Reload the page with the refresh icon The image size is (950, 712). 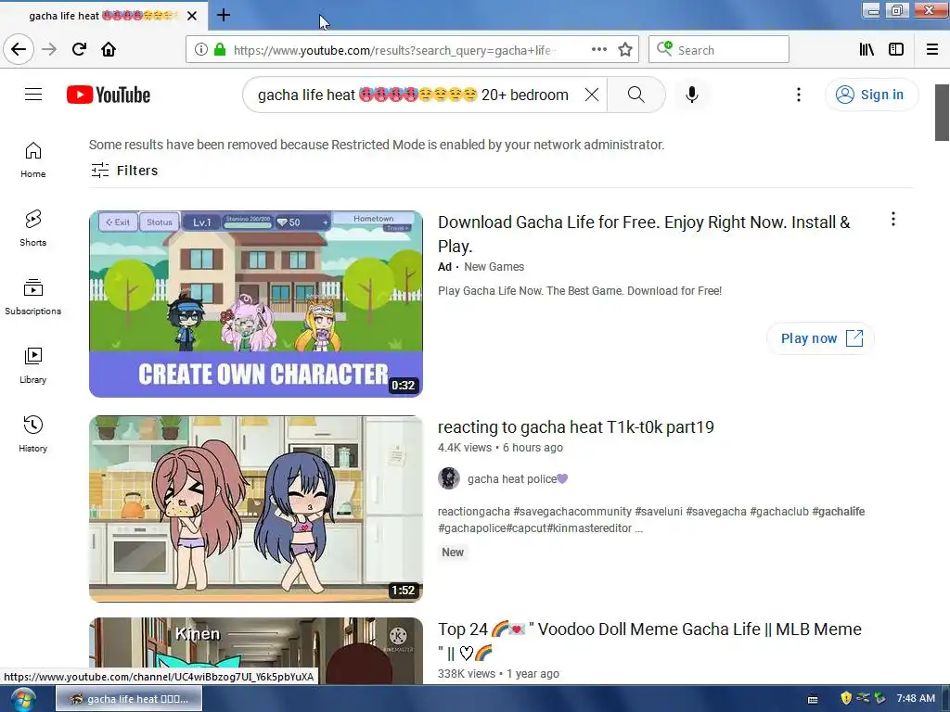pos(79,49)
